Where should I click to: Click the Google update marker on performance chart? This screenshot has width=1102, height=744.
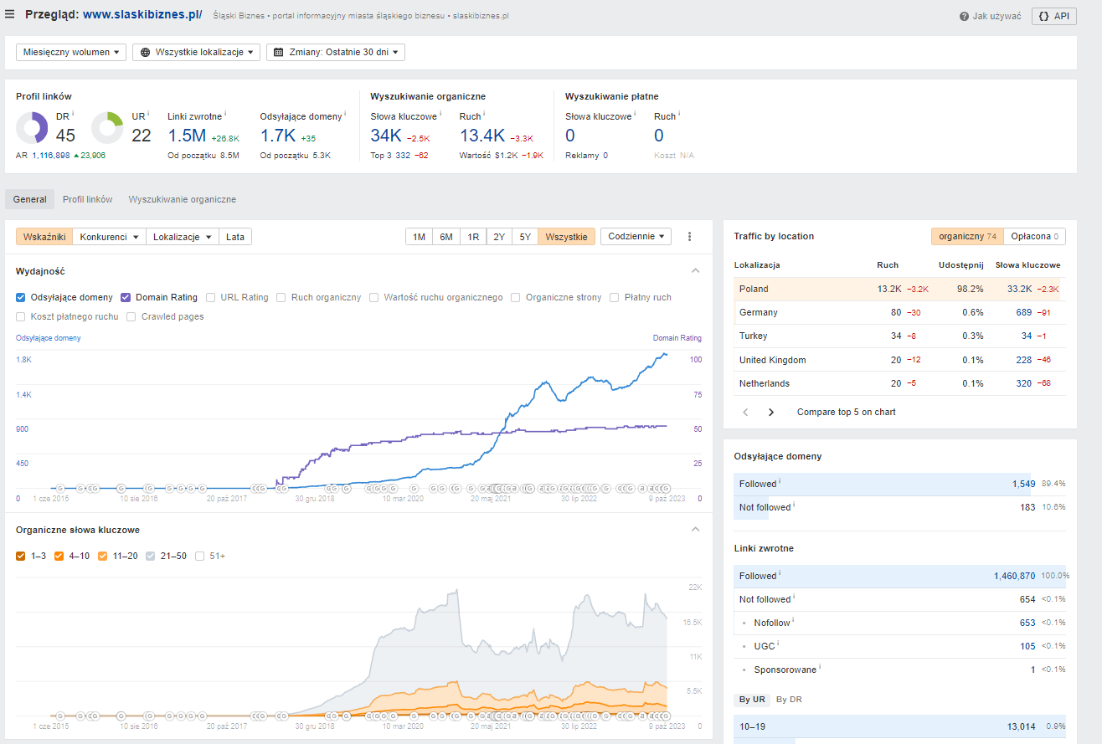tap(121, 488)
